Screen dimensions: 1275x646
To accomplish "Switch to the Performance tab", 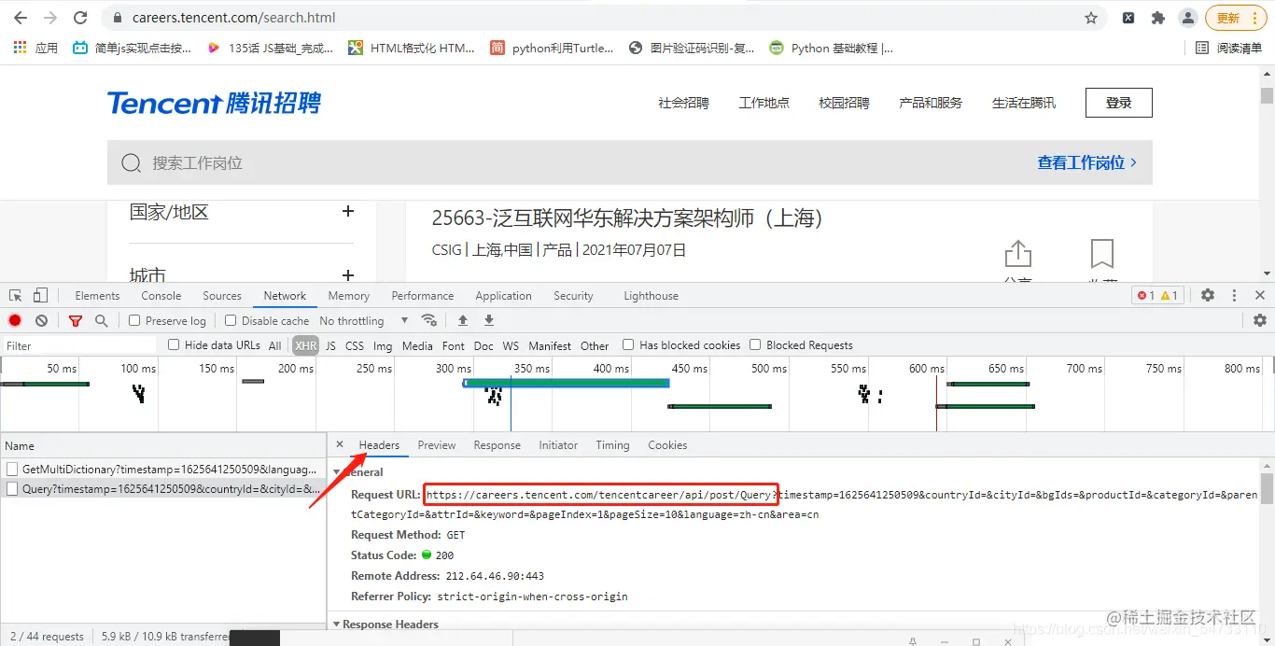I will point(423,296).
